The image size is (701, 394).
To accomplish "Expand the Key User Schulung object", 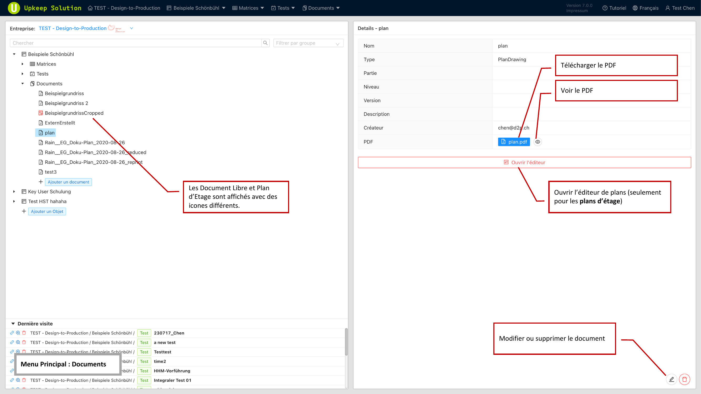I will 14,191.
